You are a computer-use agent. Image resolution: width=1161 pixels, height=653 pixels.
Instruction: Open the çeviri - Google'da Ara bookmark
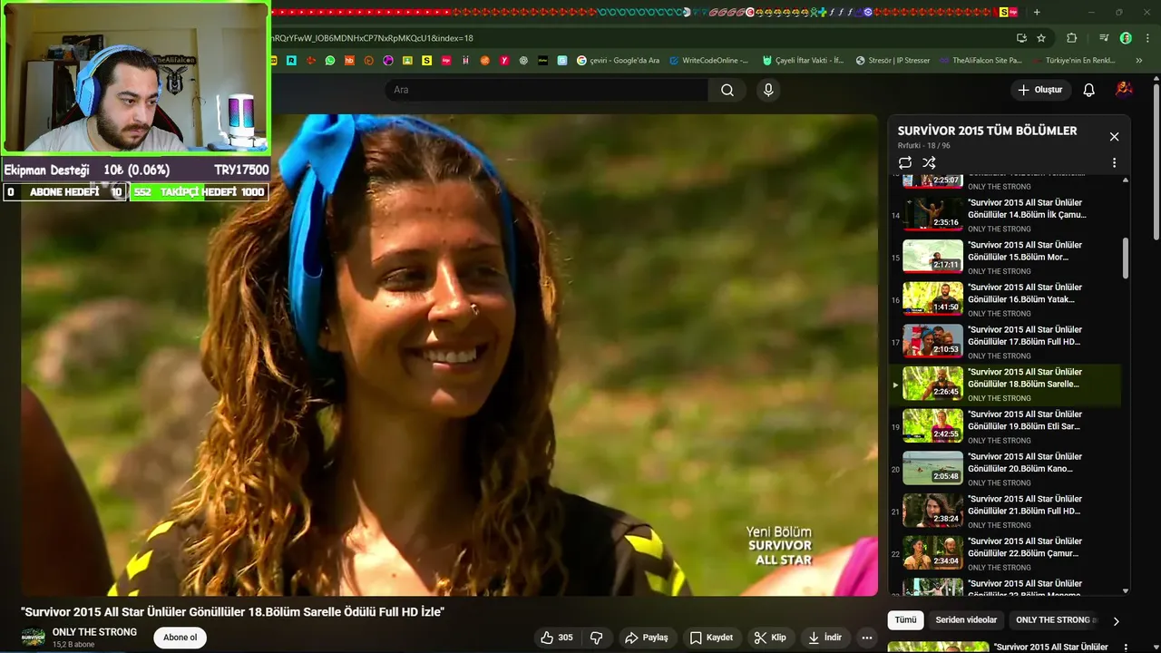(x=618, y=61)
